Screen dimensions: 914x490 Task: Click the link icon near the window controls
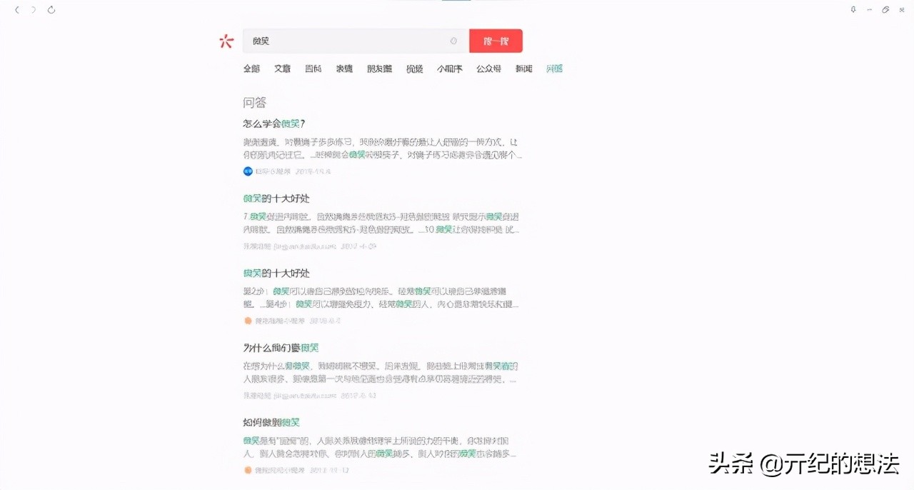884,9
